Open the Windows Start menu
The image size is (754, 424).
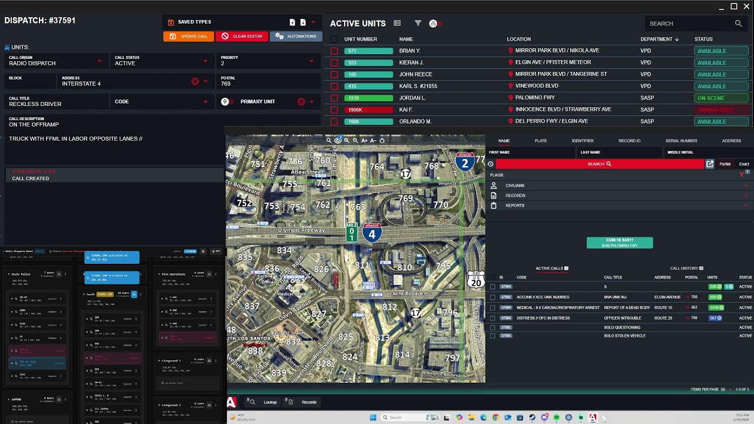coord(373,418)
